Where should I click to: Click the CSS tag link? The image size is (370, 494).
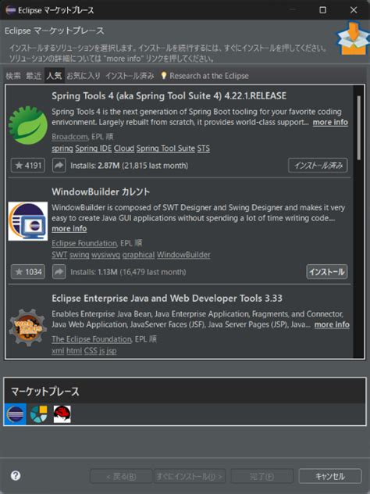click(x=91, y=351)
